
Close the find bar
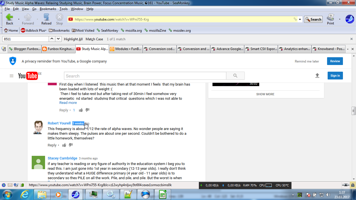point(352,39)
